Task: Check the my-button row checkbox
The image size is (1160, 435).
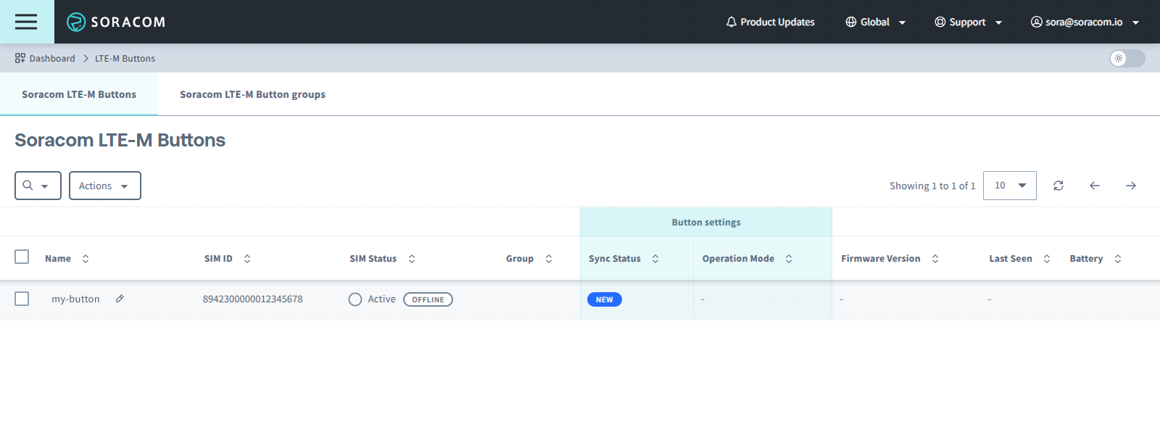Action: [22, 299]
